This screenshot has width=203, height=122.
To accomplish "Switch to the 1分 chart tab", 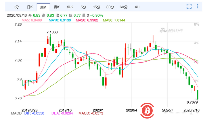I will pyautogui.click(x=16, y=7).
